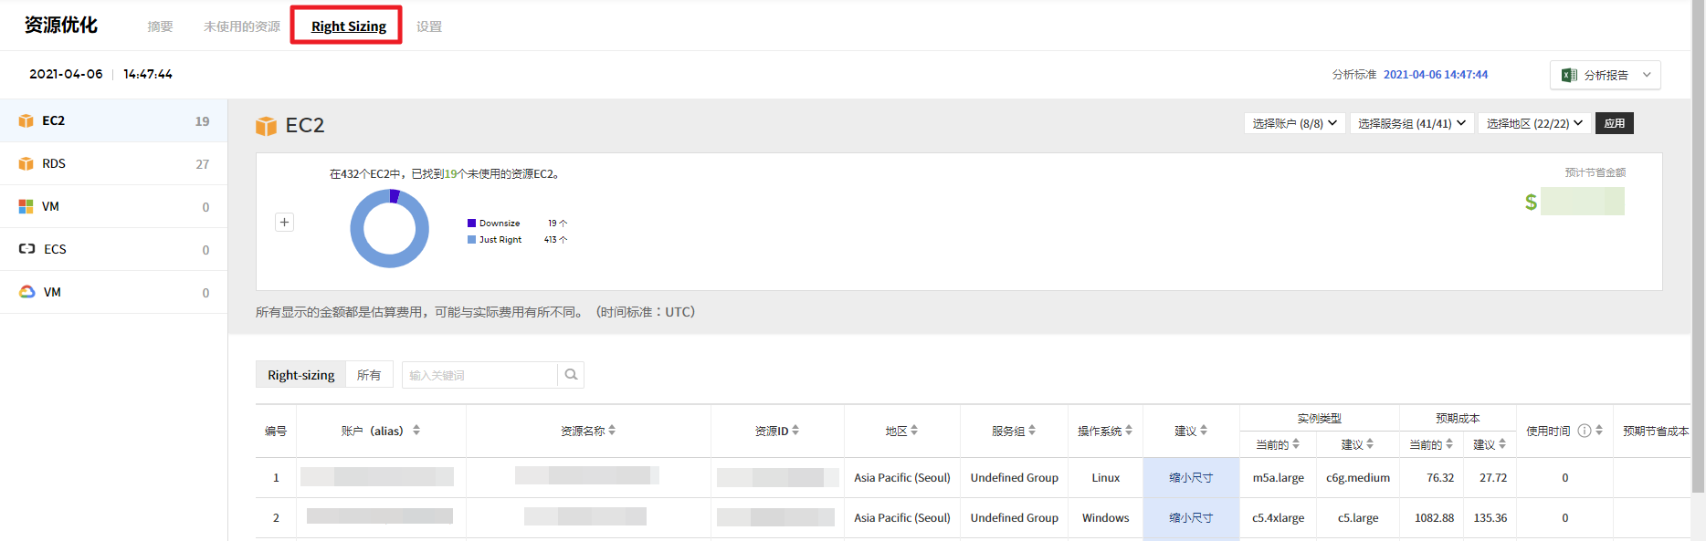
Task: Click the analysis date link 2021-04-06 14:47:44
Action: tap(1435, 75)
